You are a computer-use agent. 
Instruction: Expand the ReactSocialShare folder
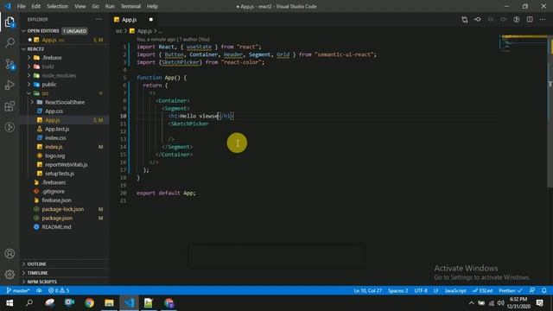tap(65, 102)
